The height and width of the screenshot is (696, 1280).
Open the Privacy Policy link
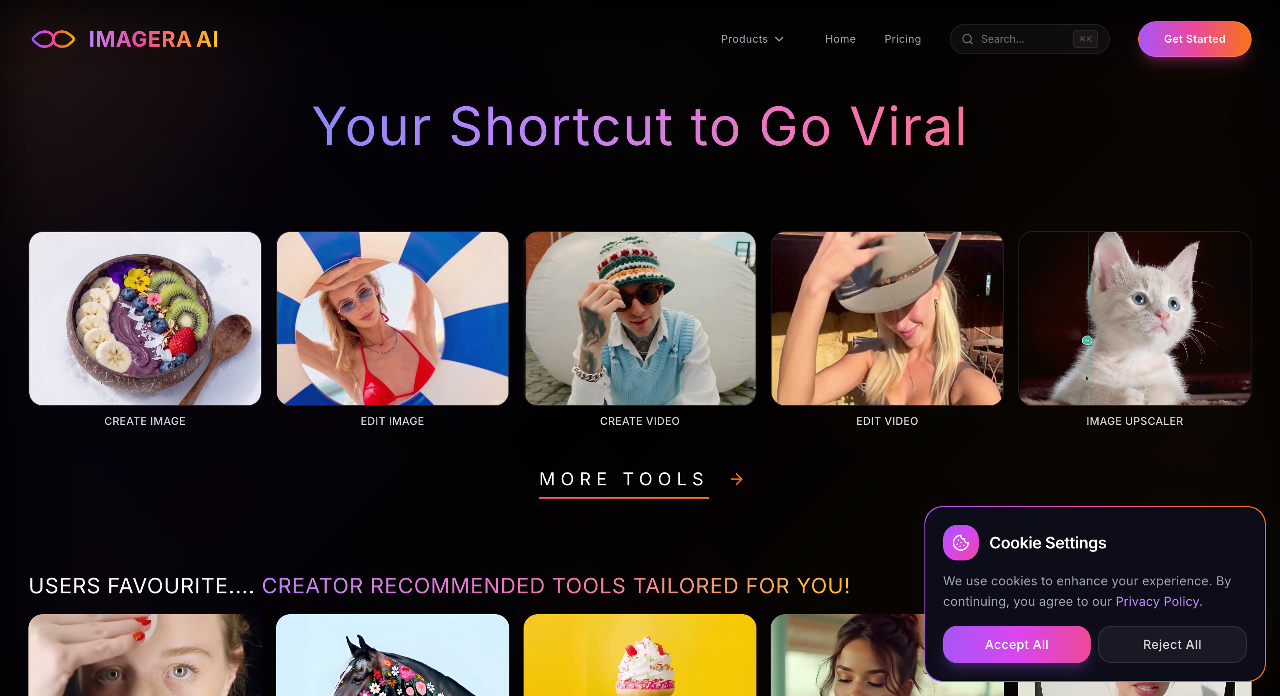[x=1157, y=601]
